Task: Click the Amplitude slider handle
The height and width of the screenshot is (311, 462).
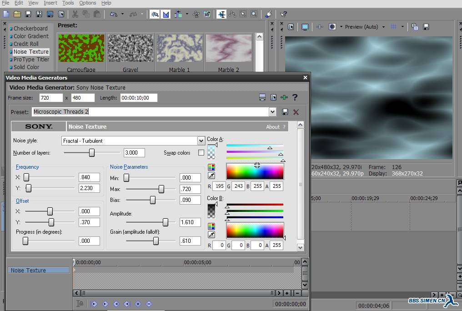Action: point(166,222)
